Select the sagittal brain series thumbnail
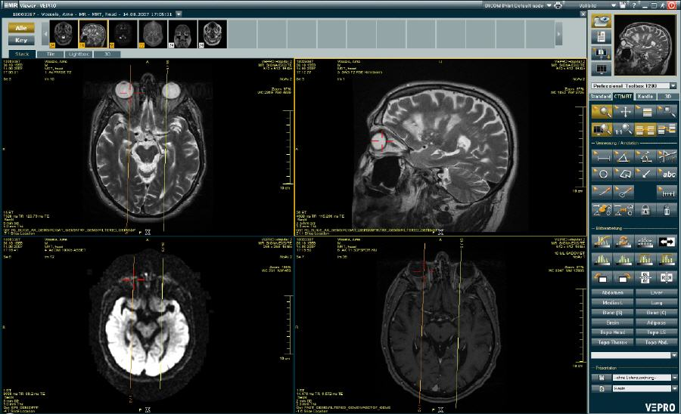 93,34
